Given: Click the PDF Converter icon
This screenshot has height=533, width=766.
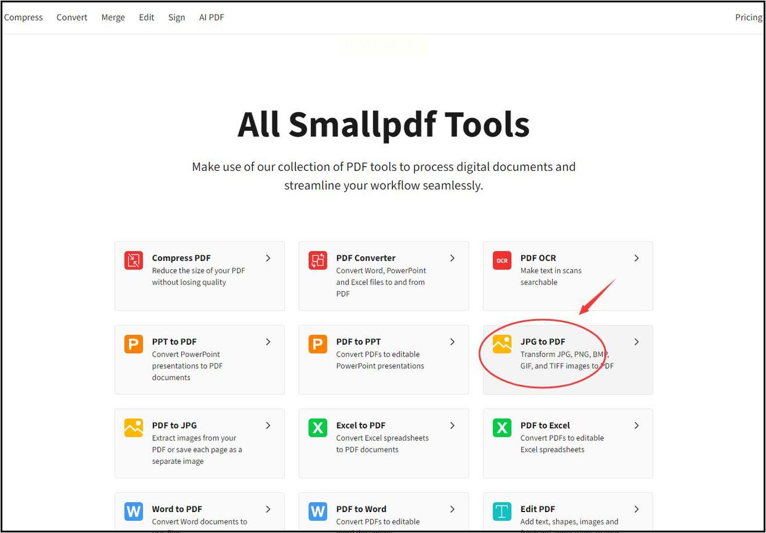Looking at the screenshot, I should [318, 260].
